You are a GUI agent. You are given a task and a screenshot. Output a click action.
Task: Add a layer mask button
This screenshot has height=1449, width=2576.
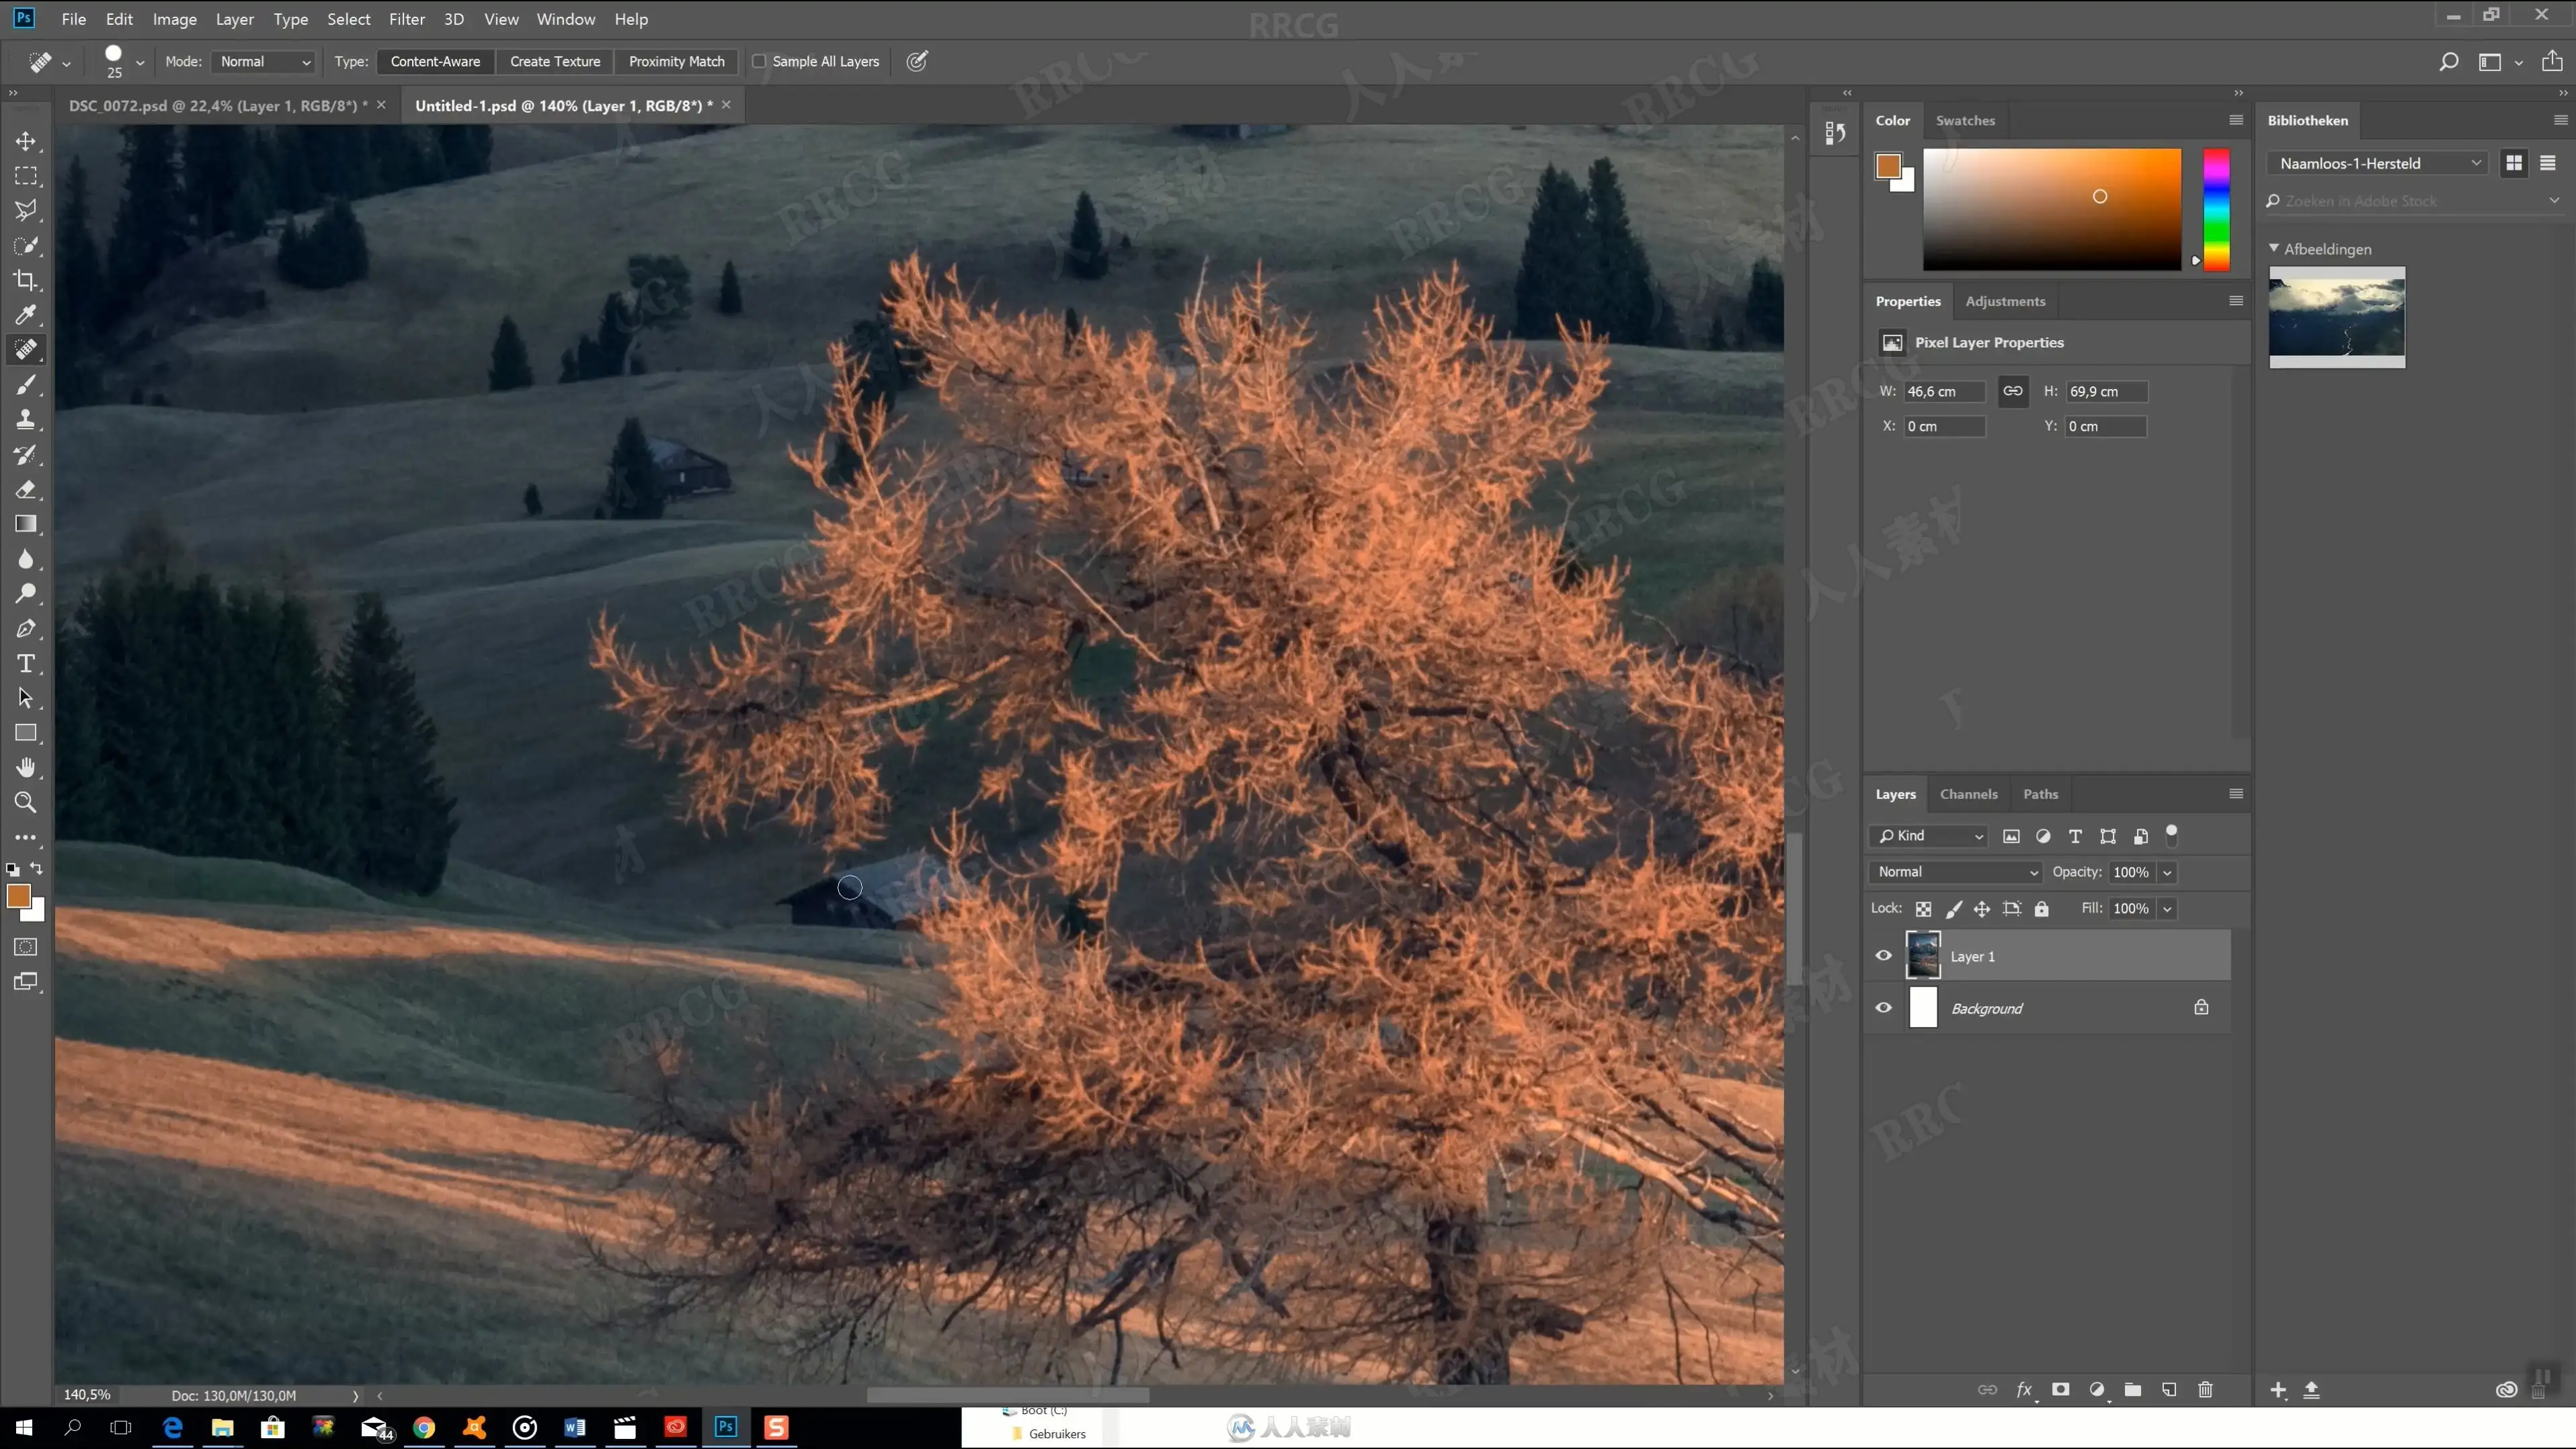2060,1389
